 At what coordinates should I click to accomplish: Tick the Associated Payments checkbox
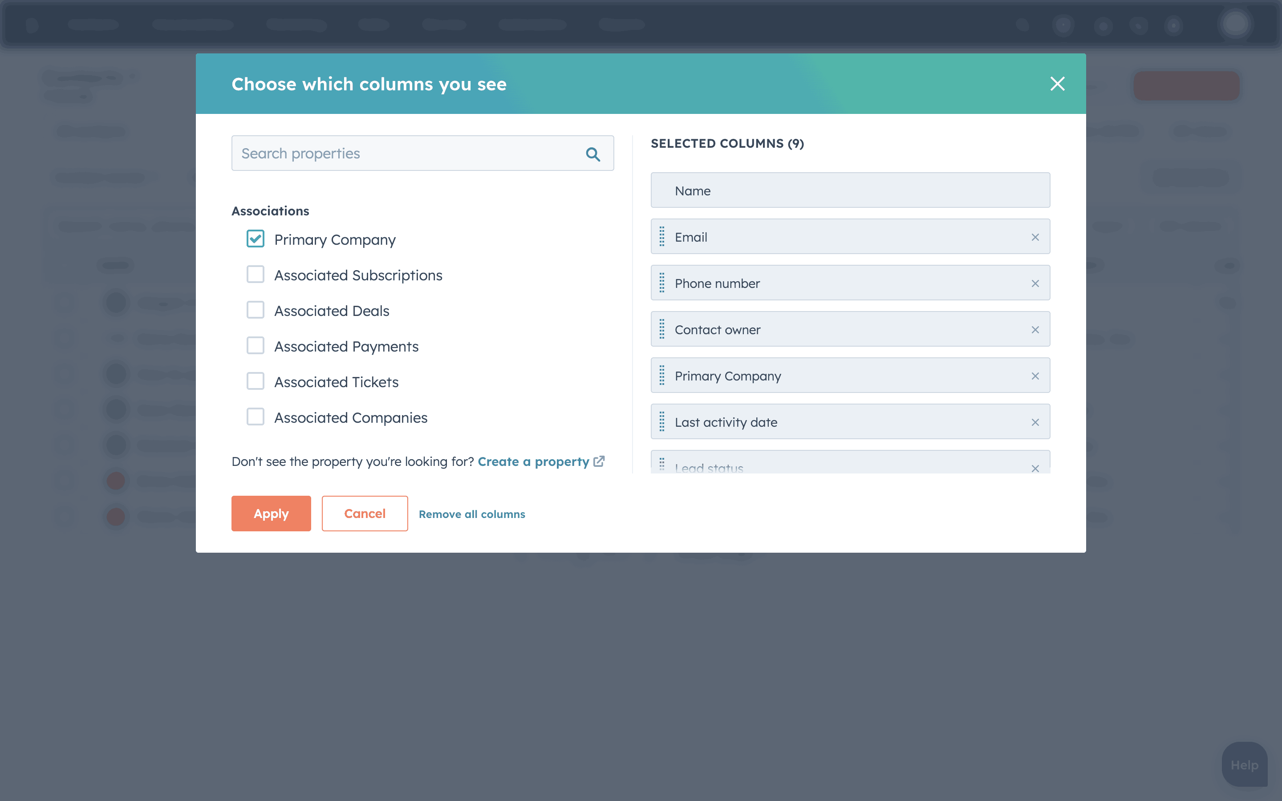[256, 345]
